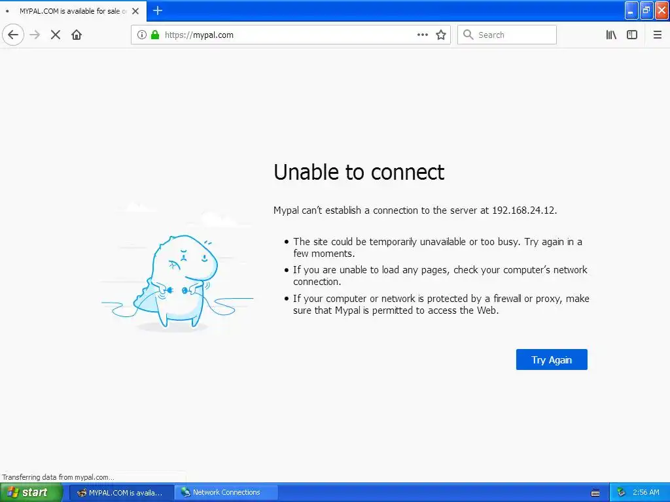Toggle the sidebar view

coord(632,35)
